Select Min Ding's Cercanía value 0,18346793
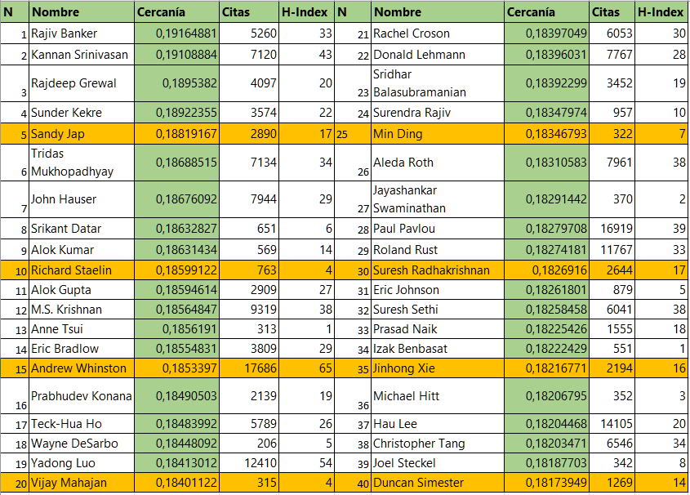This screenshot has height=495, width=690. pyautogui.click(x=546, y=134)
